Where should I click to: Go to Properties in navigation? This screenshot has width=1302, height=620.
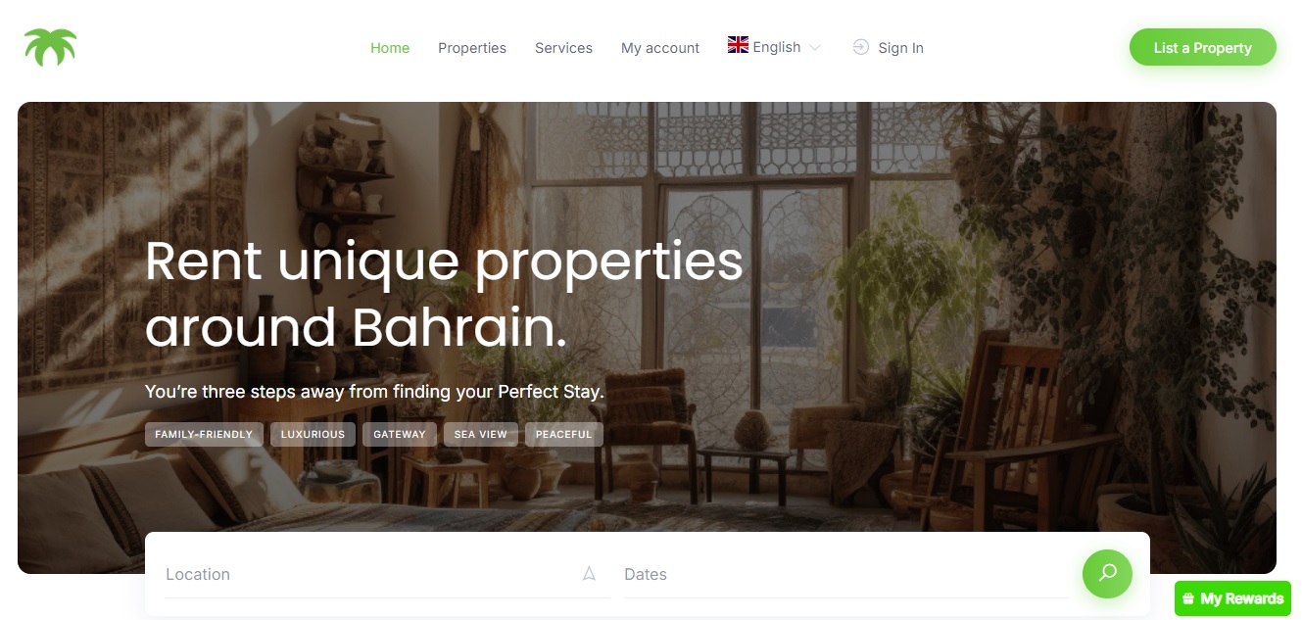coord(472,48)
